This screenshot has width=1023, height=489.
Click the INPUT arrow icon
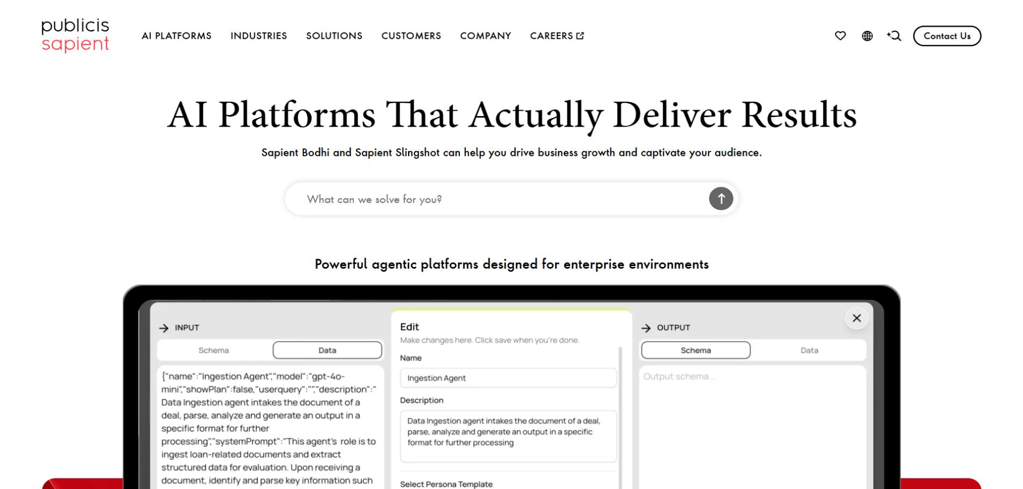point(164,328)
